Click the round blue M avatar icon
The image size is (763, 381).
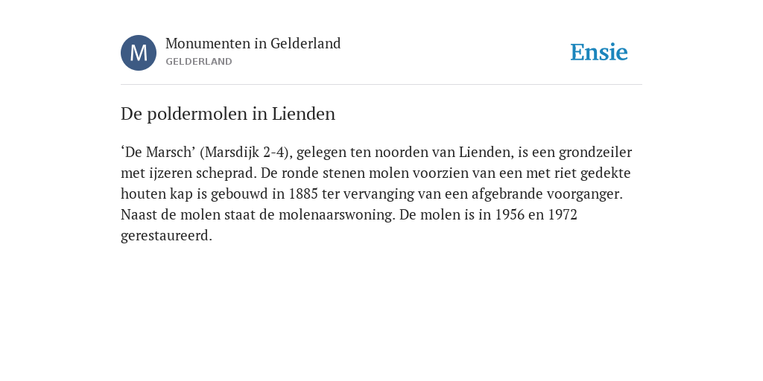pyautogui.click(x=139, y=53)
